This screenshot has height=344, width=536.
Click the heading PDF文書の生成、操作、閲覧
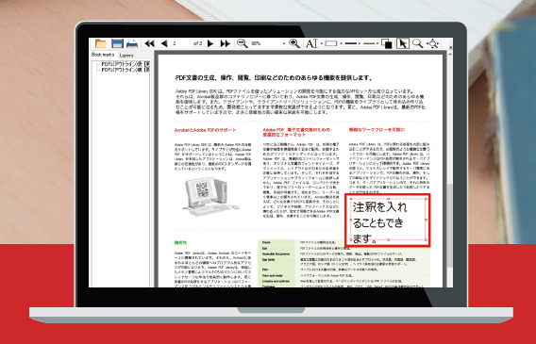tap(274, 78)
